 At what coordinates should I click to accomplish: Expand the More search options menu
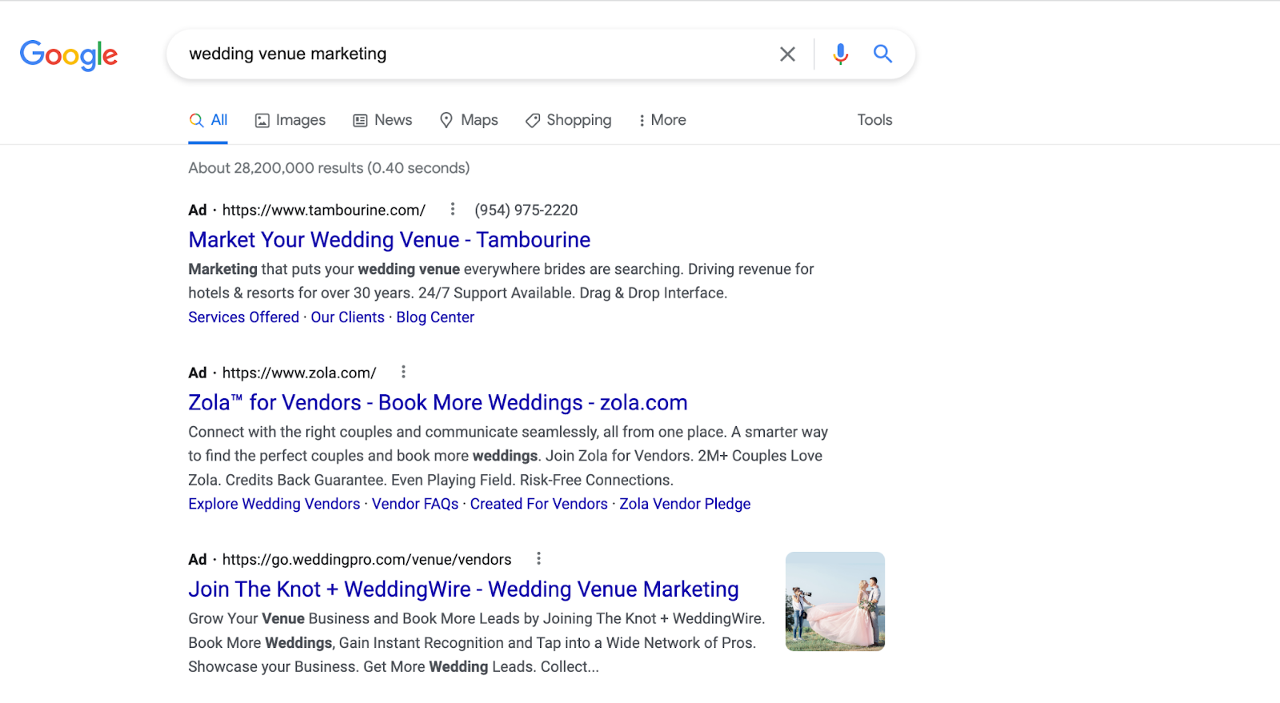point(662,120)
